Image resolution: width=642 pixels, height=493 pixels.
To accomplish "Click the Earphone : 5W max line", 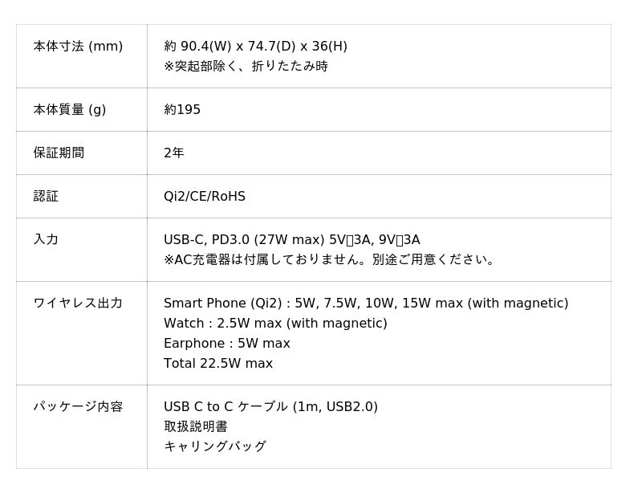I will (x=227, y=344).
